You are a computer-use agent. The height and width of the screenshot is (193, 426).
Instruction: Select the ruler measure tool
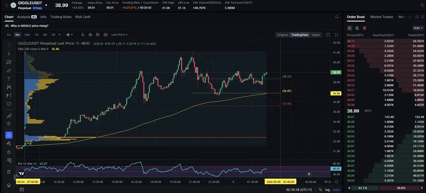point(9,115)
